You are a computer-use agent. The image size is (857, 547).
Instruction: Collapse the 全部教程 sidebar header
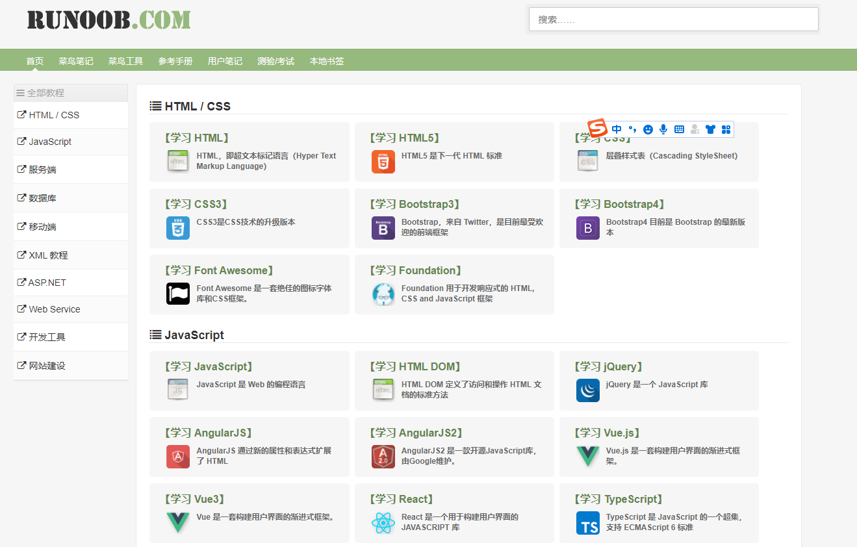[71, 93]
